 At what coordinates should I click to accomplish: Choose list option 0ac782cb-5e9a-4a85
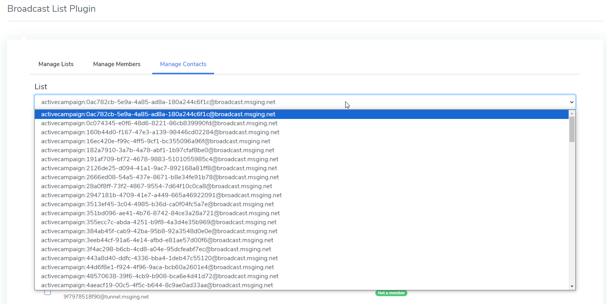[301, 114]
